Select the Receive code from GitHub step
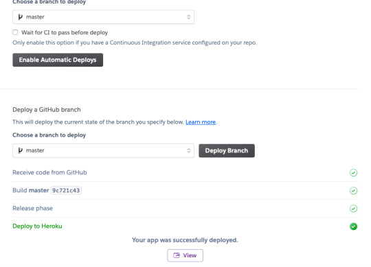This screenshot has height=267, width=371. tap(49, 172)
